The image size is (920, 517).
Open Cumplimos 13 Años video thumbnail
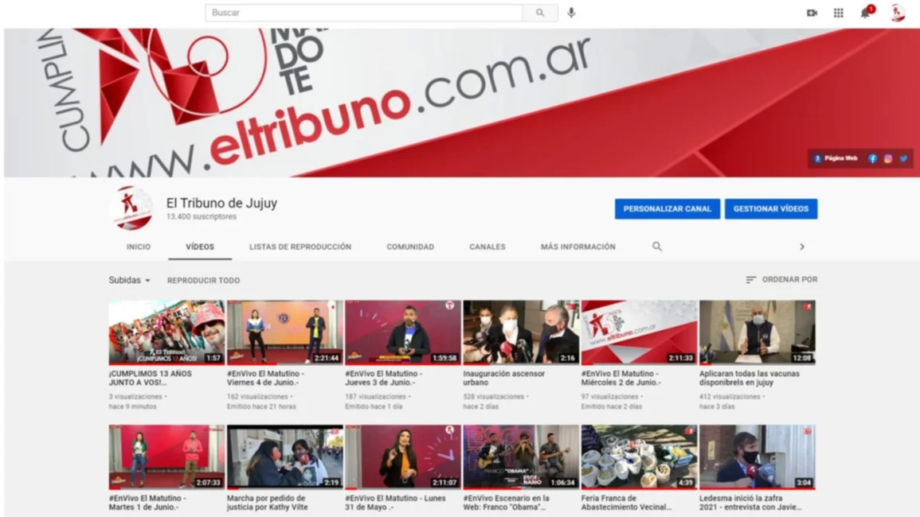[x=166, y=332]
